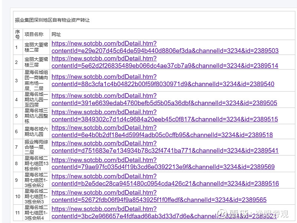The width and height of the screenshot is (297, 223).
Task: Select project name 振业梅苑综合楼一层、二层
Action: 36,147
